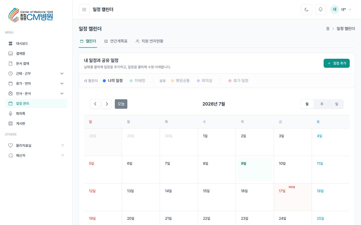Open notifications bell icon
This screenshot has height=225, width=361.
click(x=320, y=9)
